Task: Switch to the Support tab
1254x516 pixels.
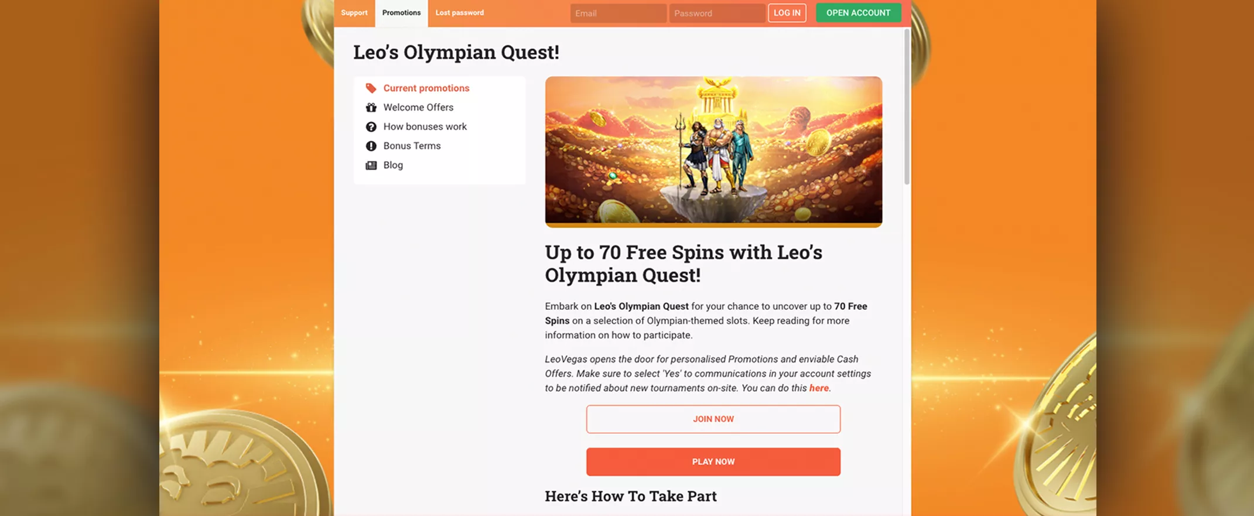Action: click(x=354, y=13)
